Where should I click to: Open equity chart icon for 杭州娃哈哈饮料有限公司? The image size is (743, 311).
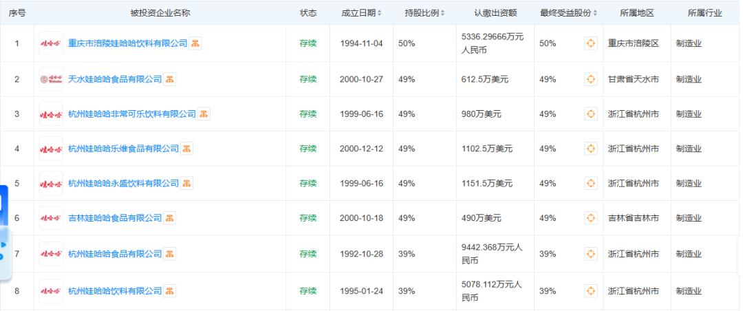pos(170,290)
